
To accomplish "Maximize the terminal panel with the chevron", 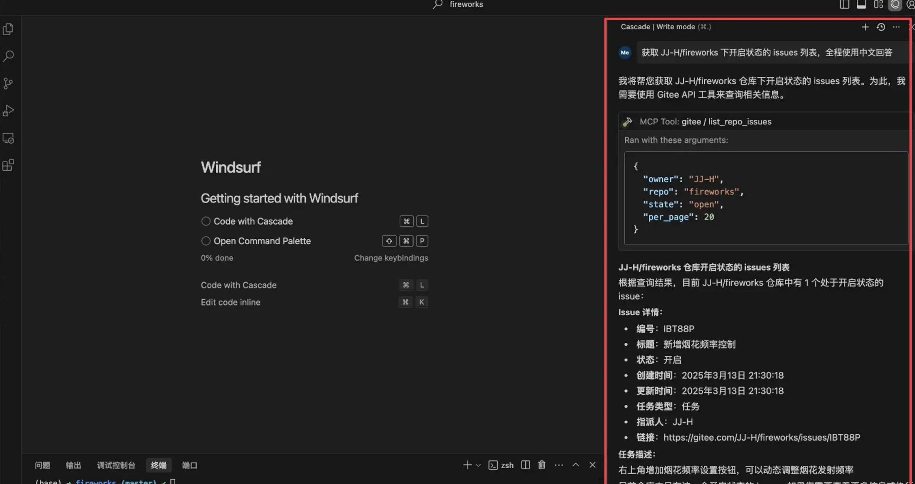I will click(576, 465).
